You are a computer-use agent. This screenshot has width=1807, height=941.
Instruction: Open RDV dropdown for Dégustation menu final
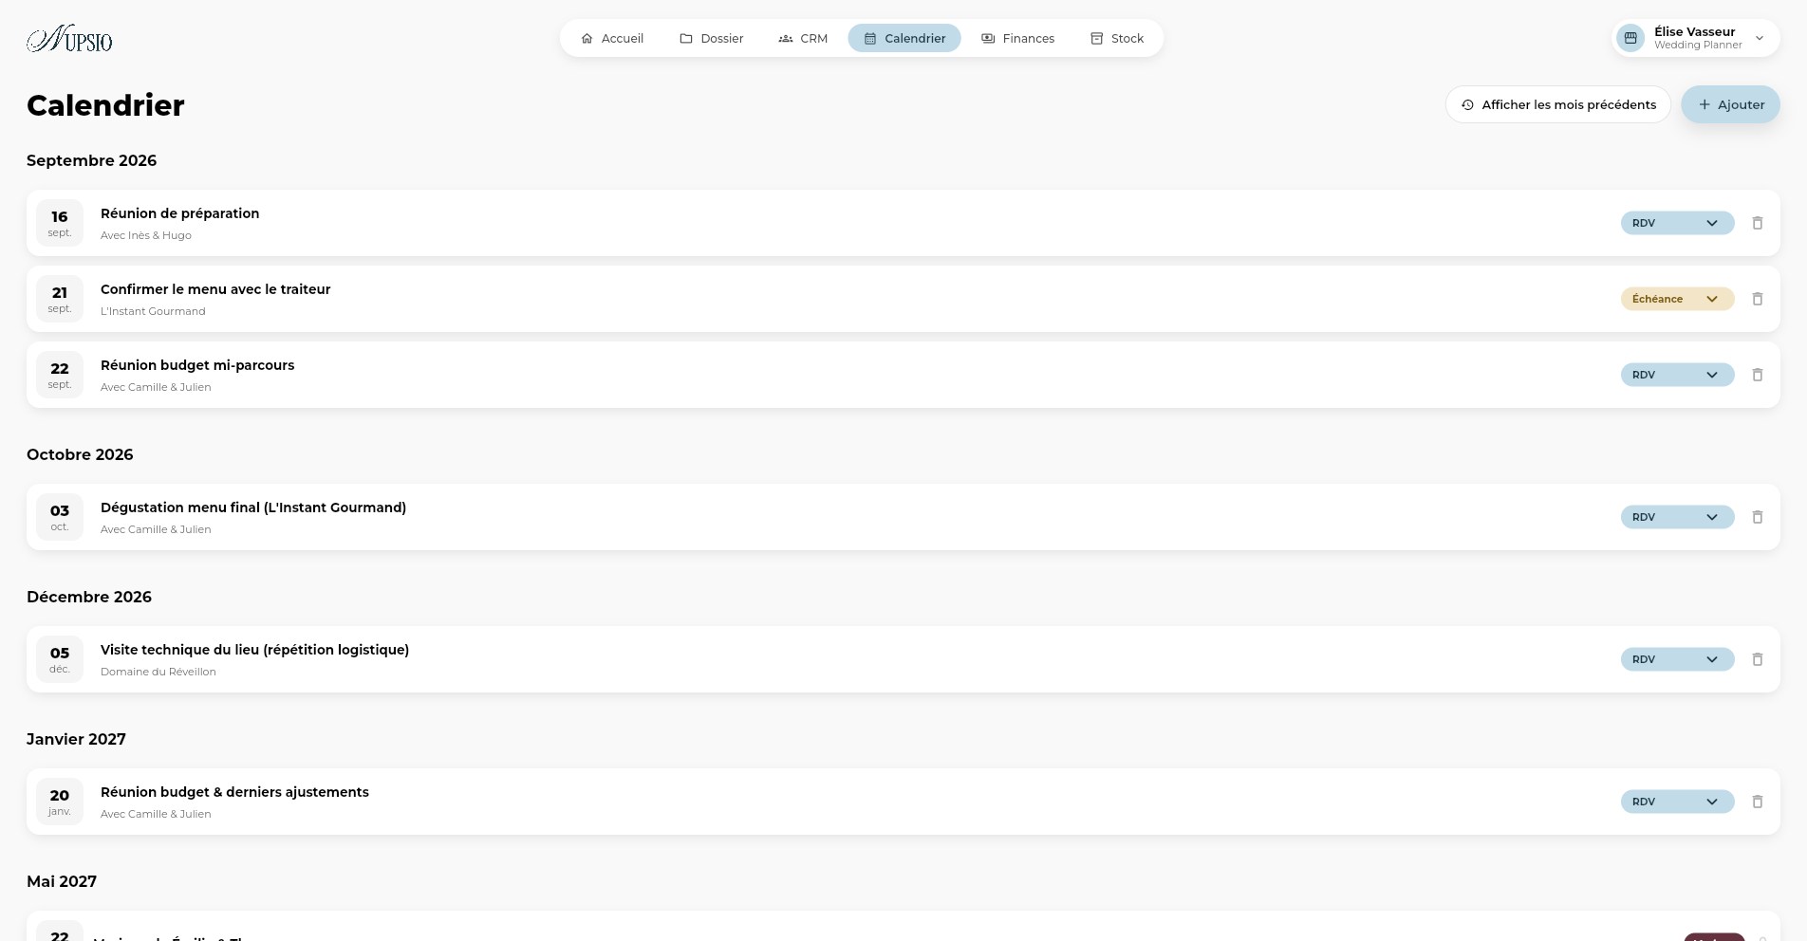[x=1677, y=517]
